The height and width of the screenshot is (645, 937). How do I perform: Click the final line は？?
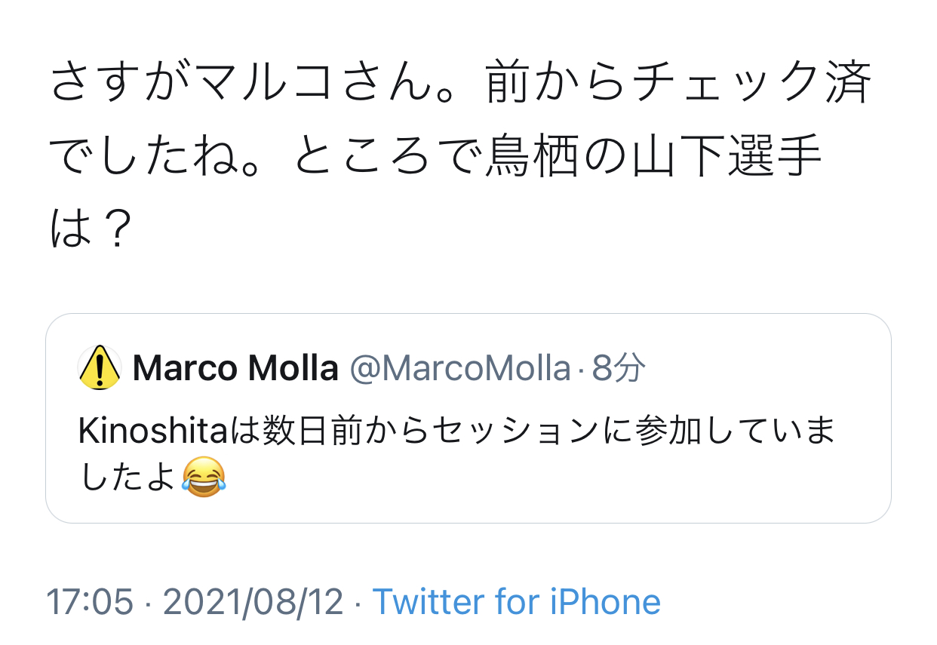[91, 231]
